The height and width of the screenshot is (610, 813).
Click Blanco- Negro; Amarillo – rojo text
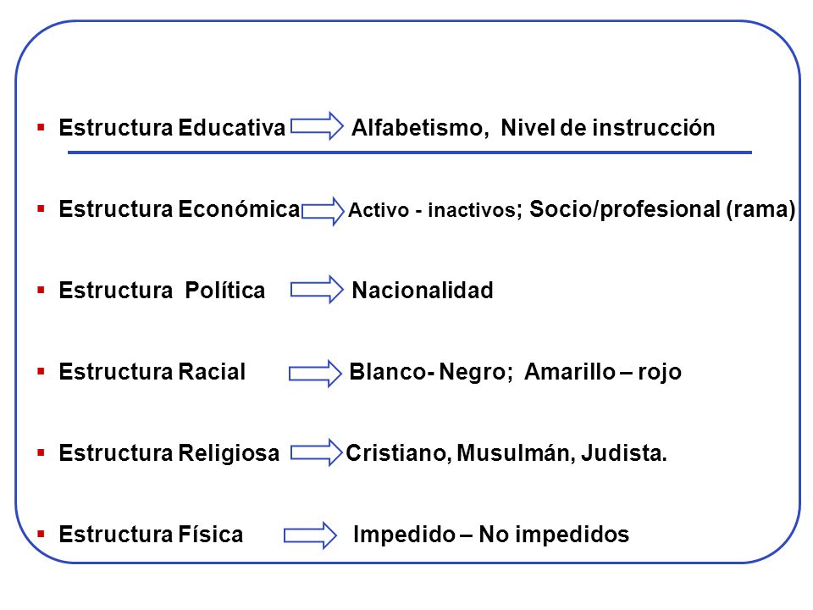[516, 372]
